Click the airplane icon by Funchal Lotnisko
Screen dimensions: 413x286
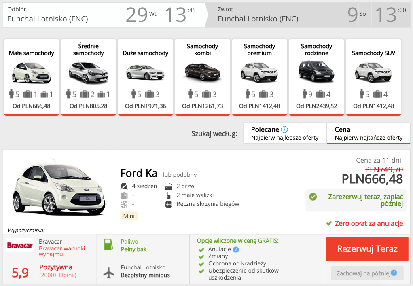(x=109, y=273)
